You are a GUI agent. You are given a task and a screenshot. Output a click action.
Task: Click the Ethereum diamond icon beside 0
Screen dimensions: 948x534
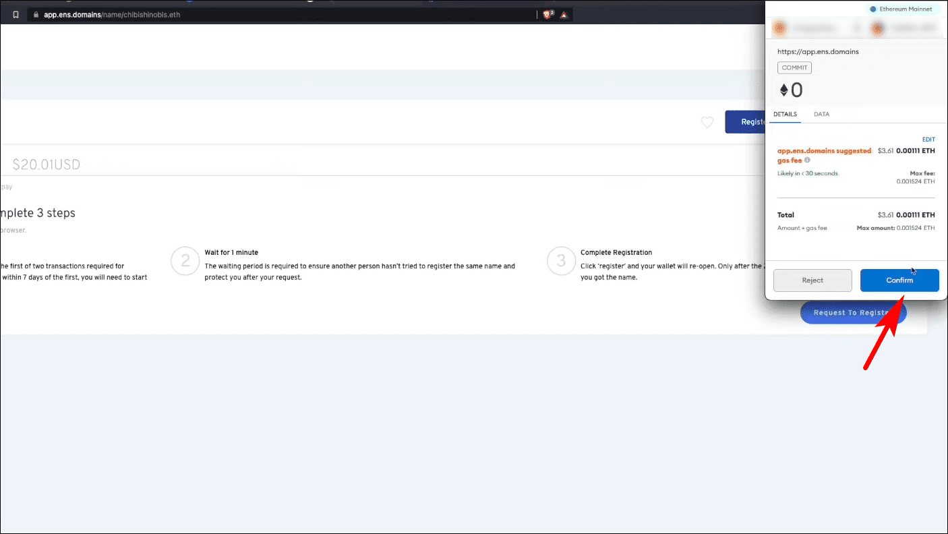click(784, 90)
